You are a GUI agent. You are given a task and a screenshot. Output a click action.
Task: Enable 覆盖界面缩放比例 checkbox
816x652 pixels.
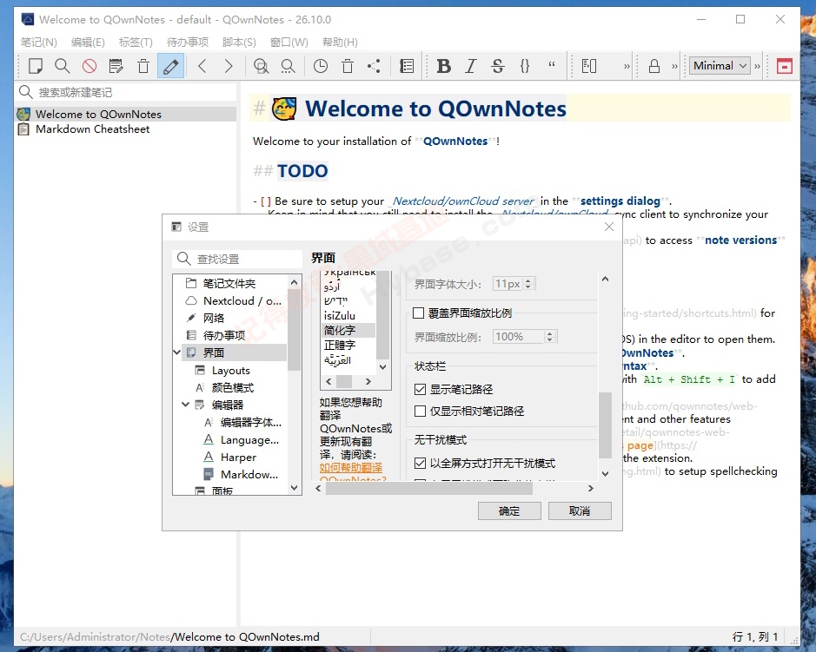[x=418, y=313]
